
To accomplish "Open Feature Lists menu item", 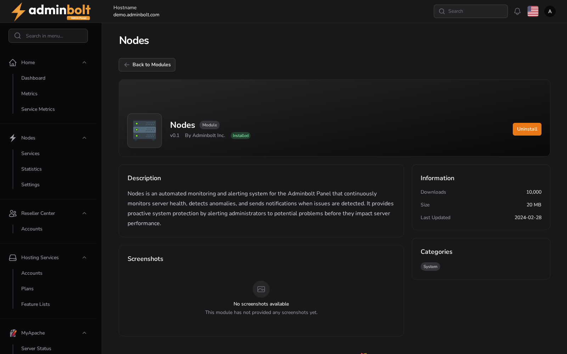I will tap(35, 304).
